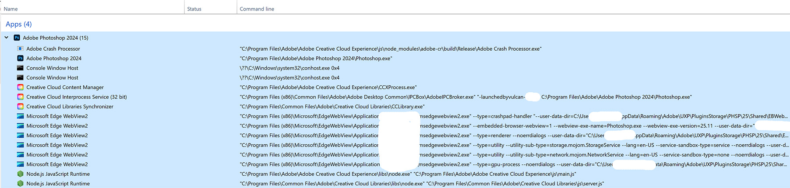The height and width of the screenshot is (188, 790).
Task: Select the Adobe Crash Processor process name
Action: pos(53,49)
